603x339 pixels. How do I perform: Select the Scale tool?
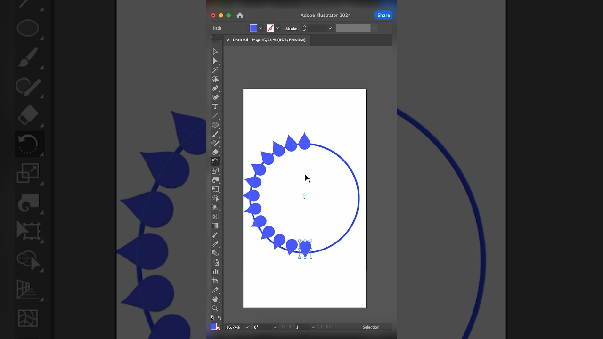215,171
